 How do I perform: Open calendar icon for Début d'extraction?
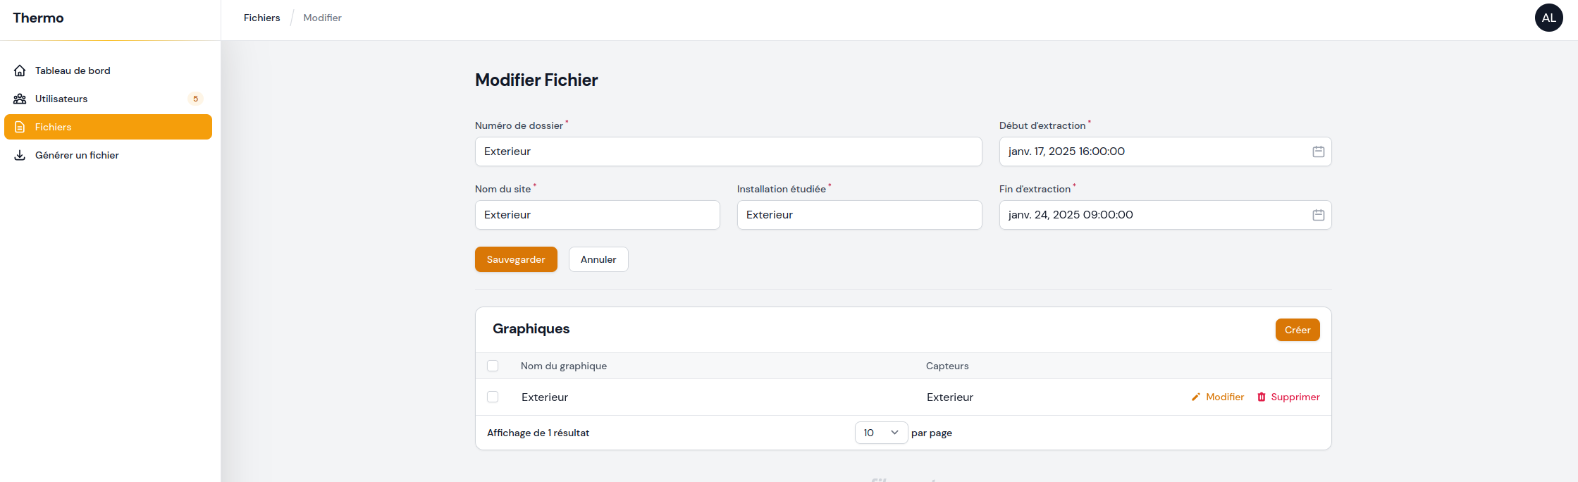(x=1318, y=152)
